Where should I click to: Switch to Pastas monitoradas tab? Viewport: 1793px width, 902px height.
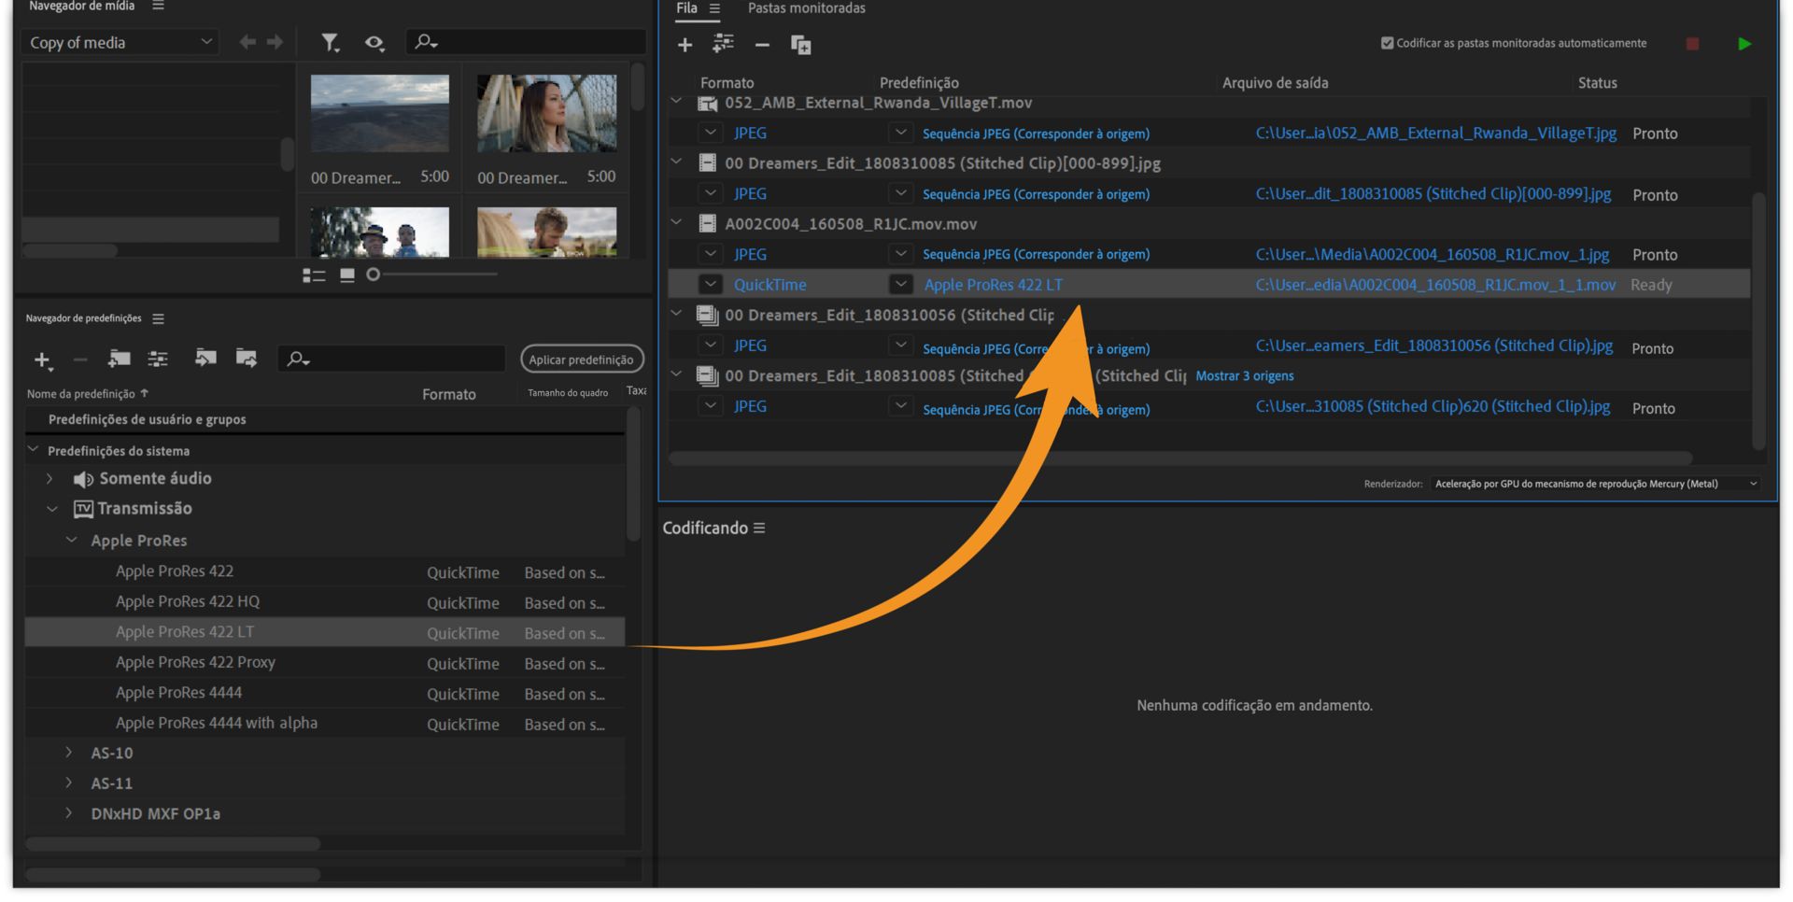(806, 8)
